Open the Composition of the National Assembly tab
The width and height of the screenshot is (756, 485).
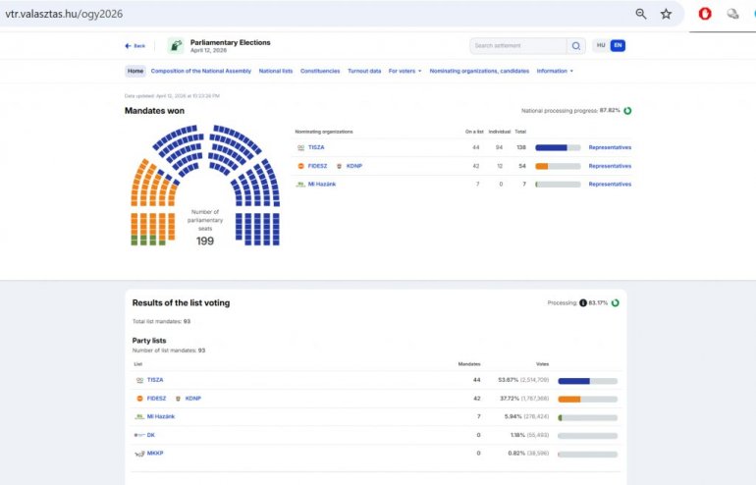[x=201, y=71]
